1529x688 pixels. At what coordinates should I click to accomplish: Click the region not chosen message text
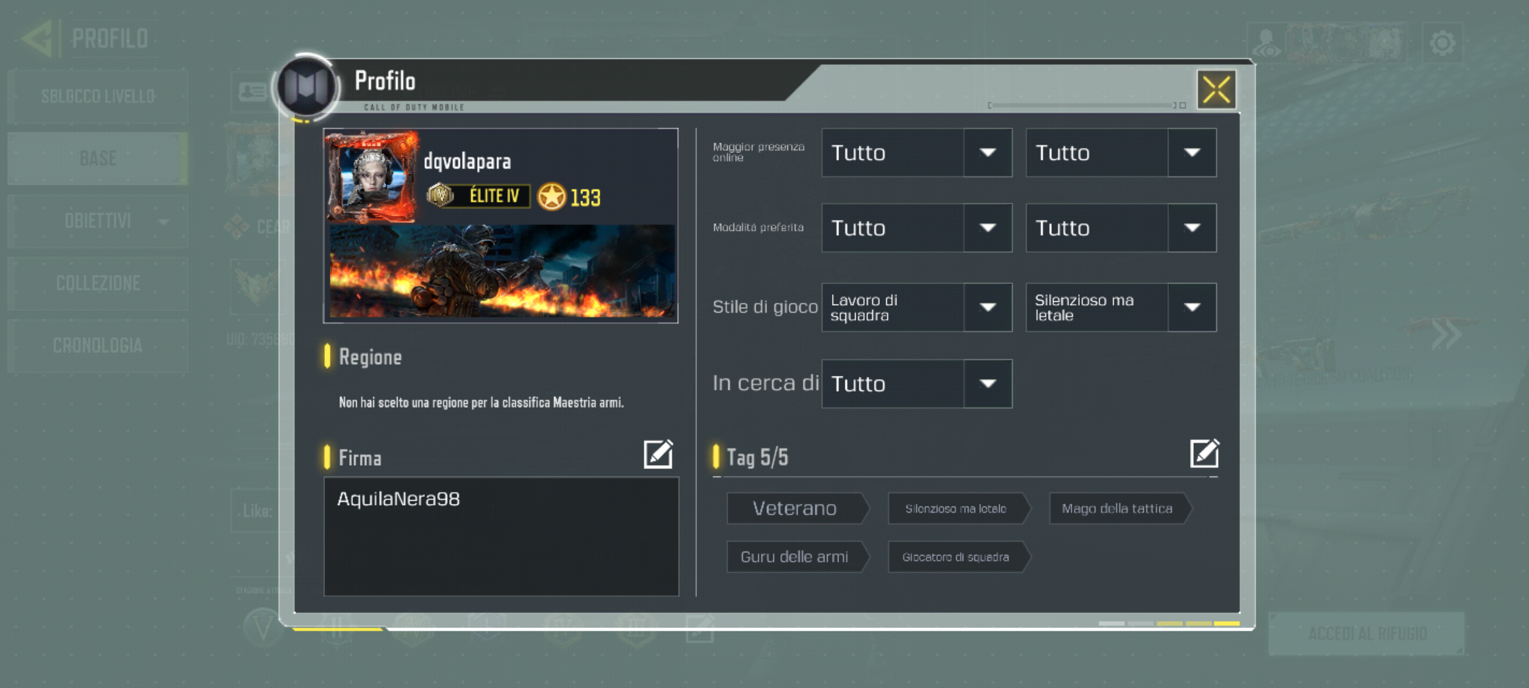coord(481,403)
